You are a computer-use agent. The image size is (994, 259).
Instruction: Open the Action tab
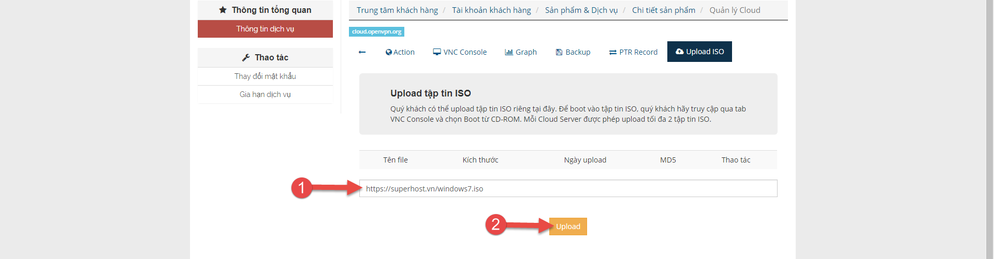400,52
